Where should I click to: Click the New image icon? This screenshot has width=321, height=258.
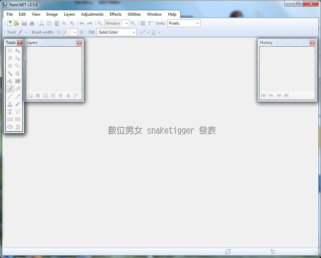[9, 23]
